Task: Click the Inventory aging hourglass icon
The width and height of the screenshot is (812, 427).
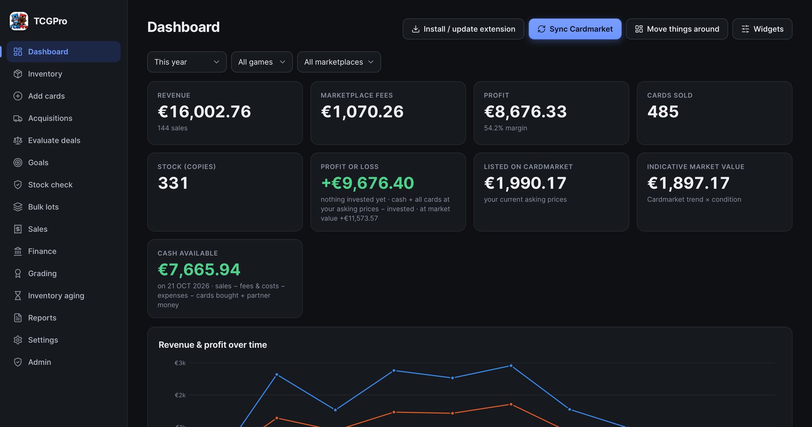Action: [18, 295]
